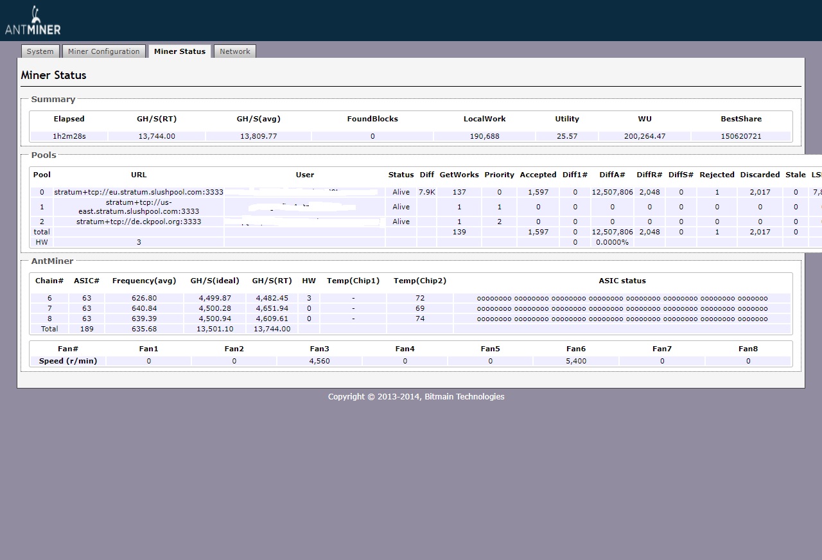Select the Miner Status tab

(180, 51)
